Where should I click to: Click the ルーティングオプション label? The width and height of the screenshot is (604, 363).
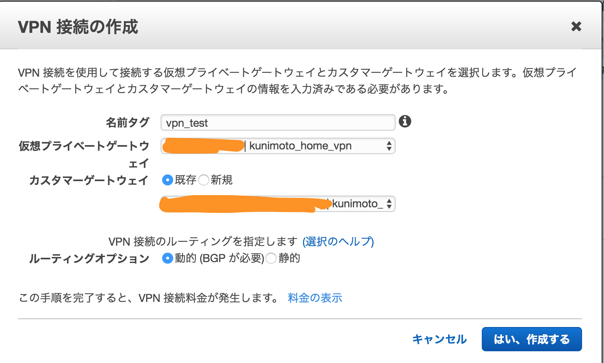pos(89,259)
